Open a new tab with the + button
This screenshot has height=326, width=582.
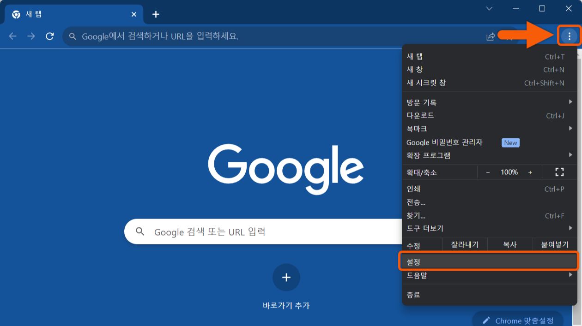coord(156,14)
